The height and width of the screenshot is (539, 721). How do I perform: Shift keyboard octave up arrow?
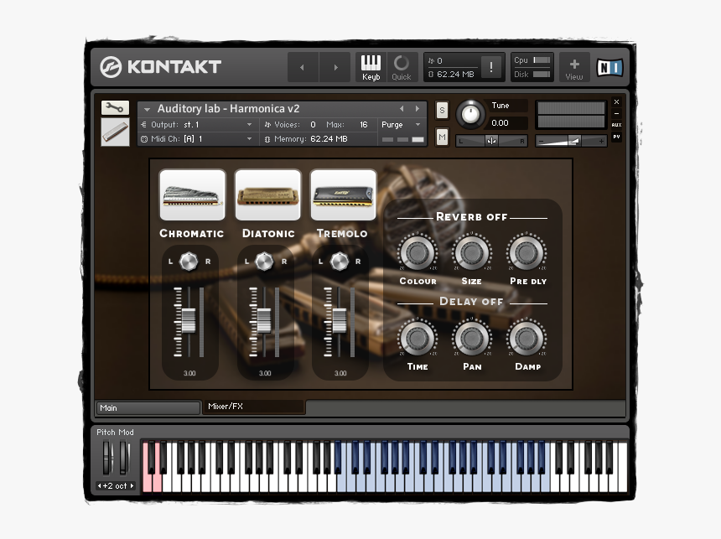pyautogui.click(x=132, y=485)
